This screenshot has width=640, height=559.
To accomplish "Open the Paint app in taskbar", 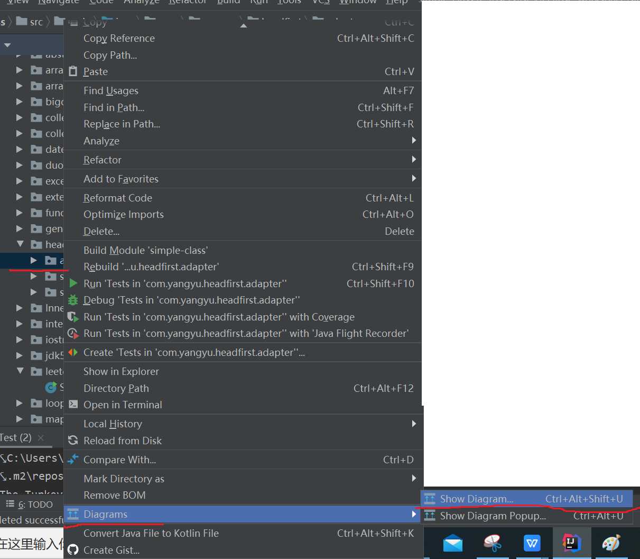I will click(x=611, y=543).
